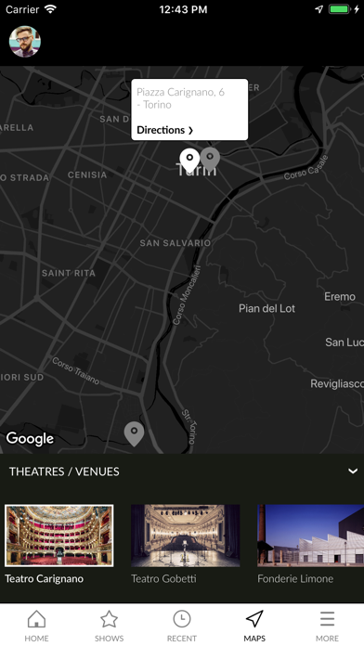
Task: Tap the Eremo map label
Action: click(x=340, y=297)
